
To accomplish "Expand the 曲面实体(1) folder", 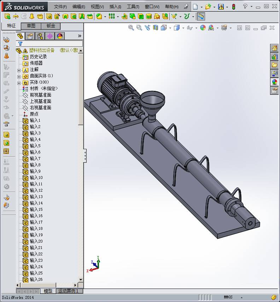I will 19,77.
